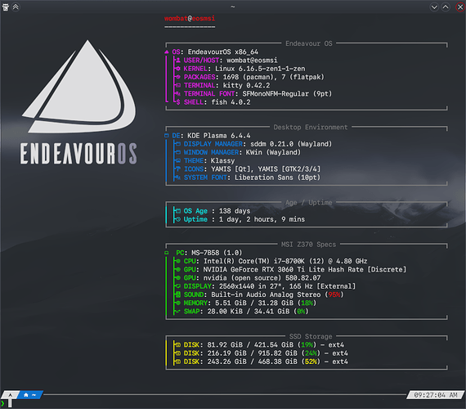Select the text 'kitty 0.42.2'
Viewport: 466px width, 409px height.
click(246, 85)
